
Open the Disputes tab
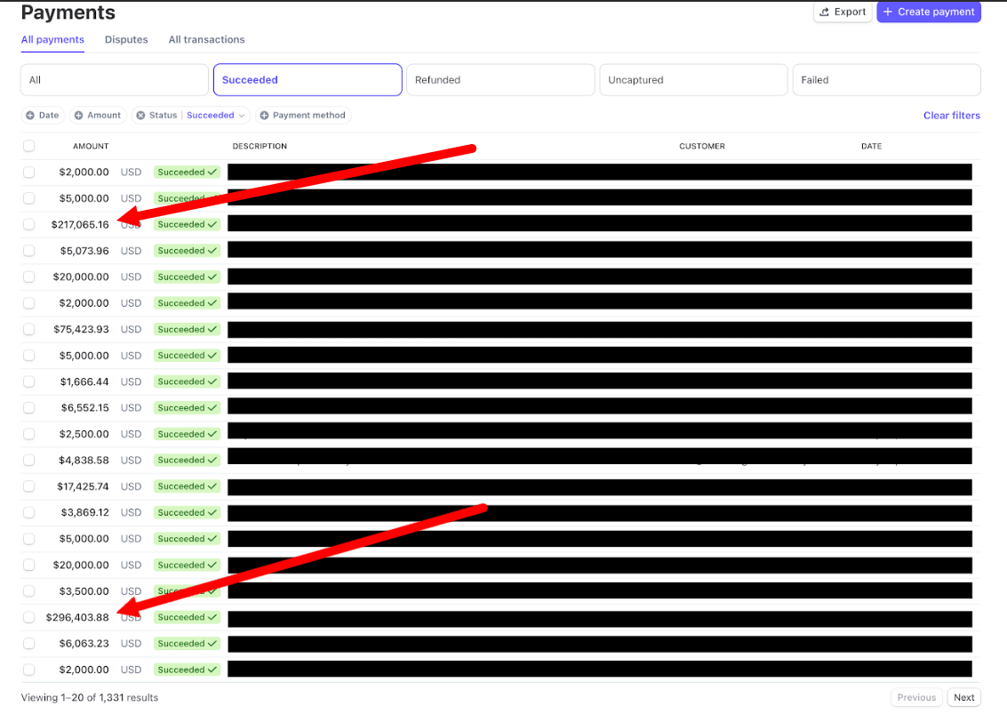[x=126, y=40]
